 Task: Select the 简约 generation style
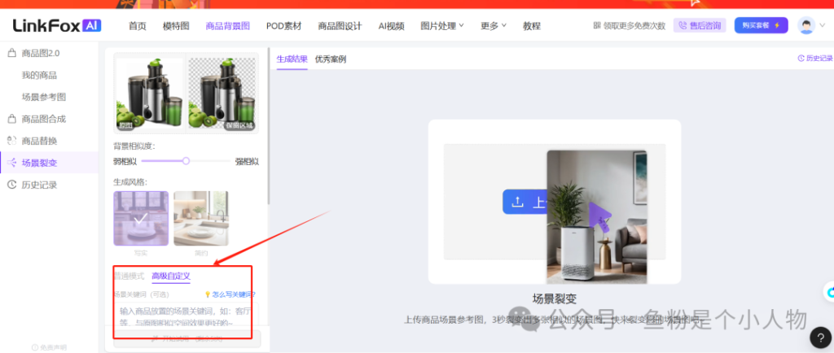tap(200, 218)
